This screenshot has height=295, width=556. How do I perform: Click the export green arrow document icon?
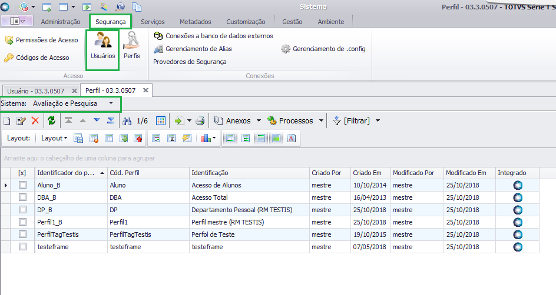tap(179, 120)
